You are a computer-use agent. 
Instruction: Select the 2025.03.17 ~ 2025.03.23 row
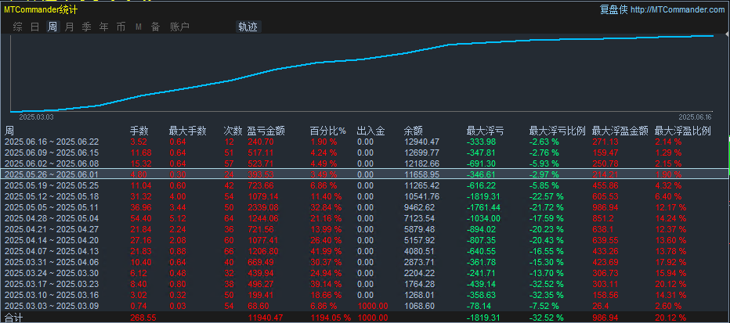pyautogui.click(x=364, y=284)
